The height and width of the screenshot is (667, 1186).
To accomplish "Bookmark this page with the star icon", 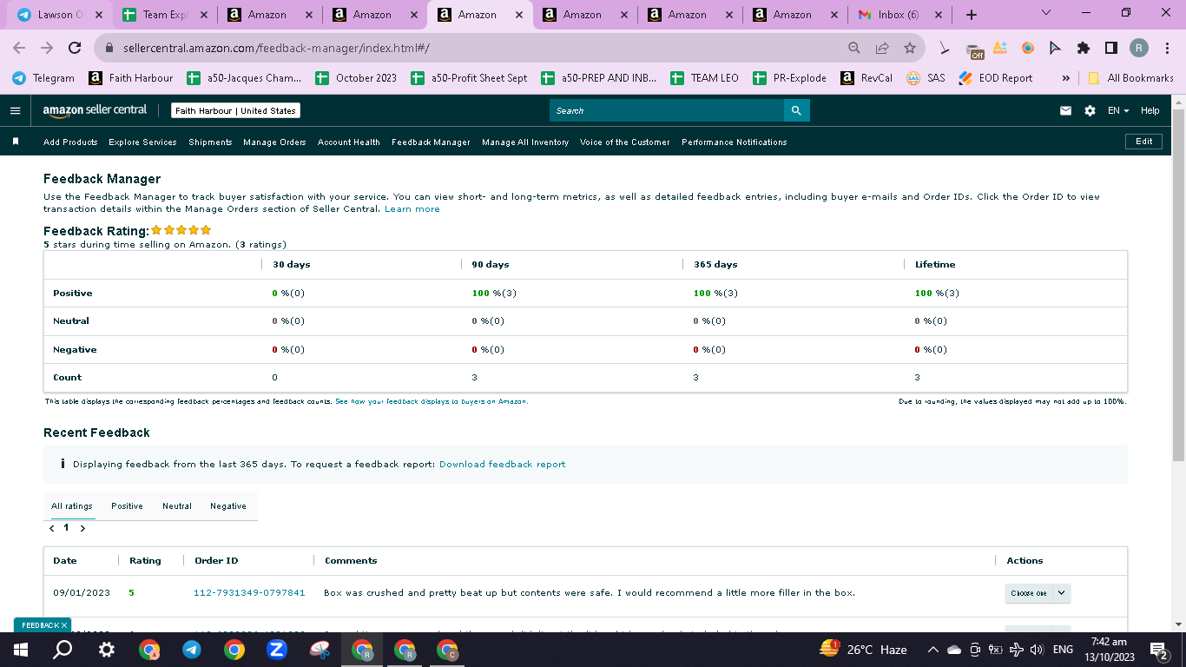I will point(910,49).
